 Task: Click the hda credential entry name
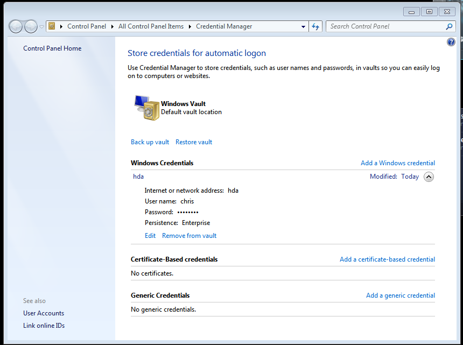tap(138, 177)
